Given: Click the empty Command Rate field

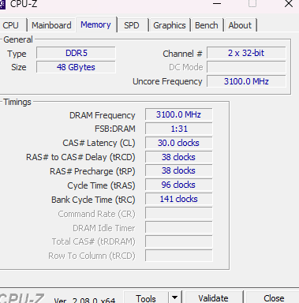Looking at the screenshot, I should (x=179, y=213).
